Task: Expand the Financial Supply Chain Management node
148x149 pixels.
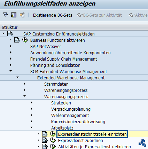Action: (11, 59)
